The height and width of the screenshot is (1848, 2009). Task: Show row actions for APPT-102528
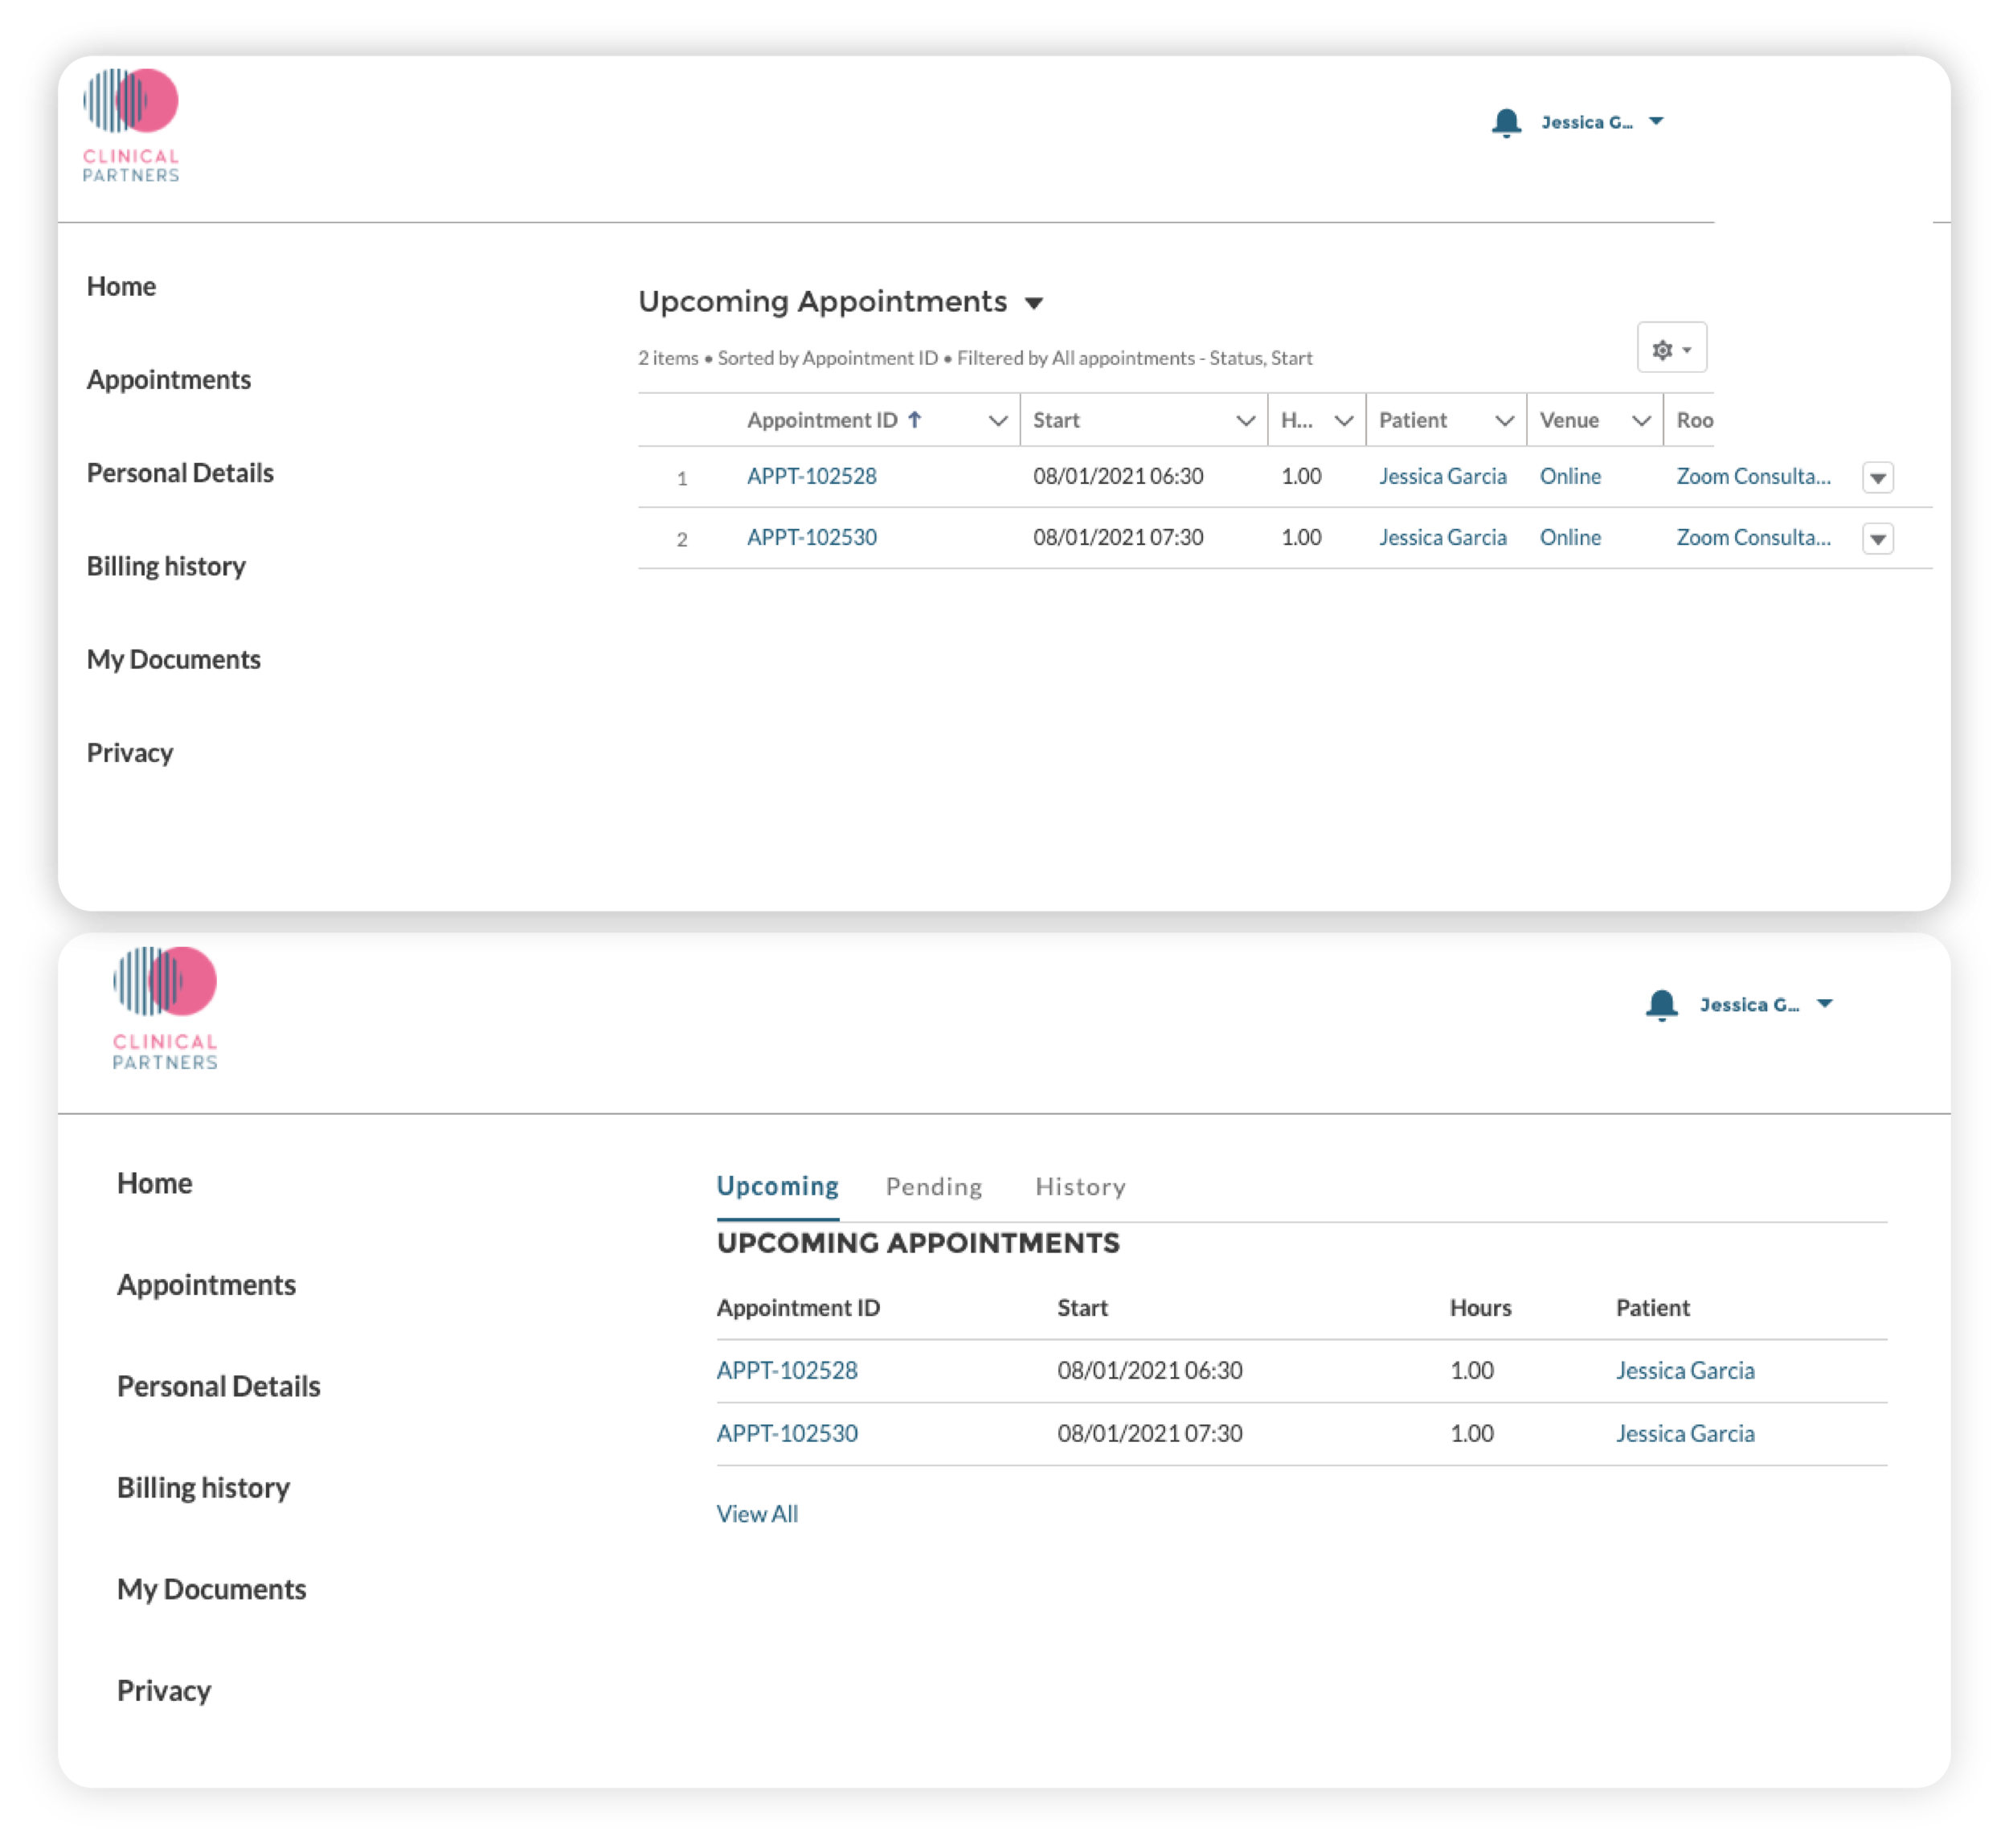click(x=1878, y=478)
